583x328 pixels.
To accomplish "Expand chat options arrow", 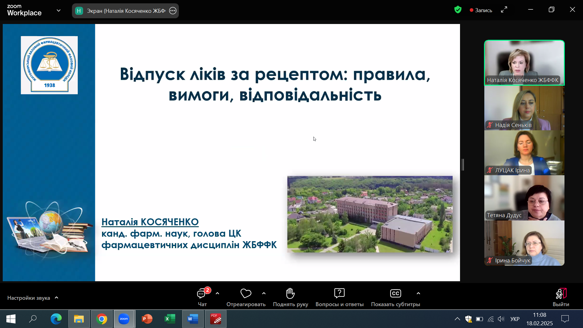I will (217, 293).
